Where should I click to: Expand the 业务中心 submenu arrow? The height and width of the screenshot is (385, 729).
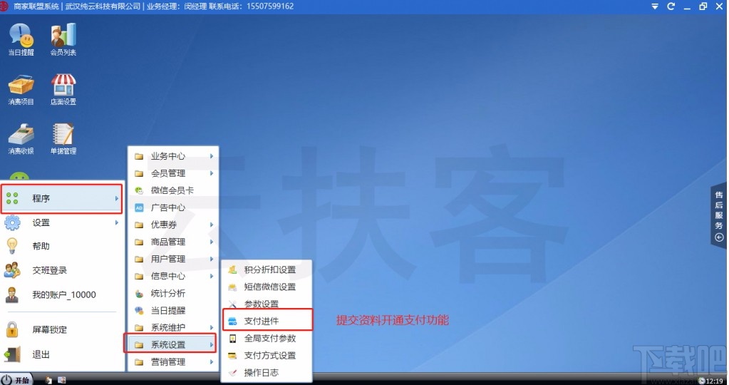click(212, 156)
